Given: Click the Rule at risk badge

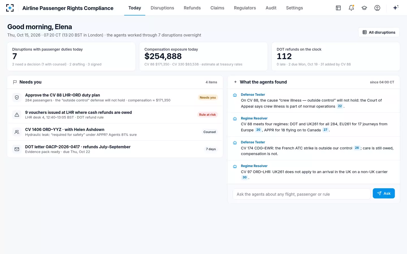Looking at the screenshot, I should [x=207, y=115].
